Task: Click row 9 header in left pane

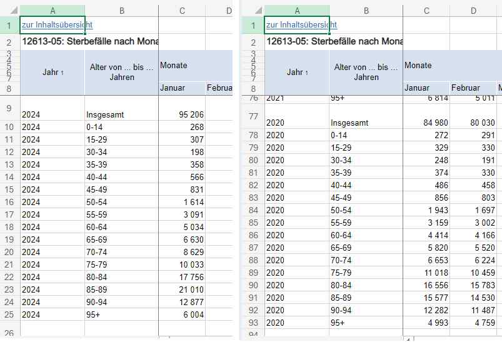Action: click(x=9, y=108)
